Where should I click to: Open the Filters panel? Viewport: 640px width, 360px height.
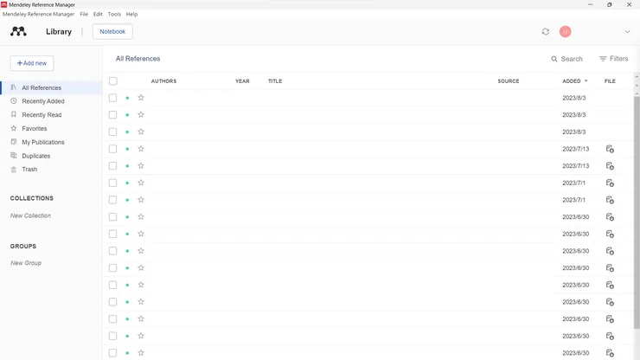click(x=613, y=59)
